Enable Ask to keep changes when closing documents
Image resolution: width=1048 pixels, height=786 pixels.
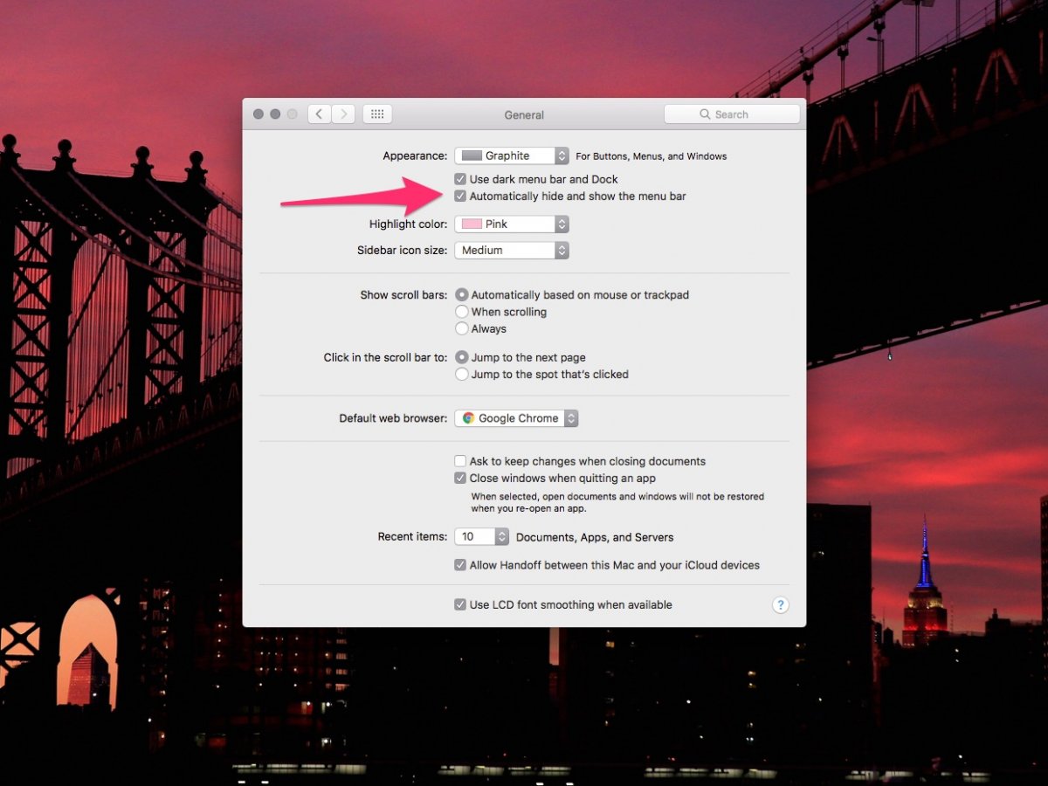(460, 461)
